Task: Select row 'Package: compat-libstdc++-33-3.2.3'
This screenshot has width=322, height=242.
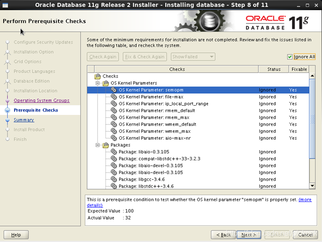Action: 198,158
